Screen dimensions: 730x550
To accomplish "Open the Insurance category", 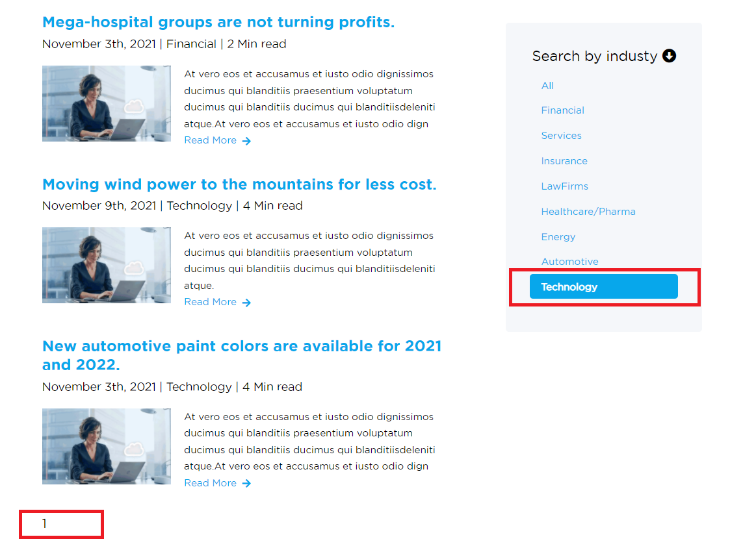I will (x=564, y=160).
